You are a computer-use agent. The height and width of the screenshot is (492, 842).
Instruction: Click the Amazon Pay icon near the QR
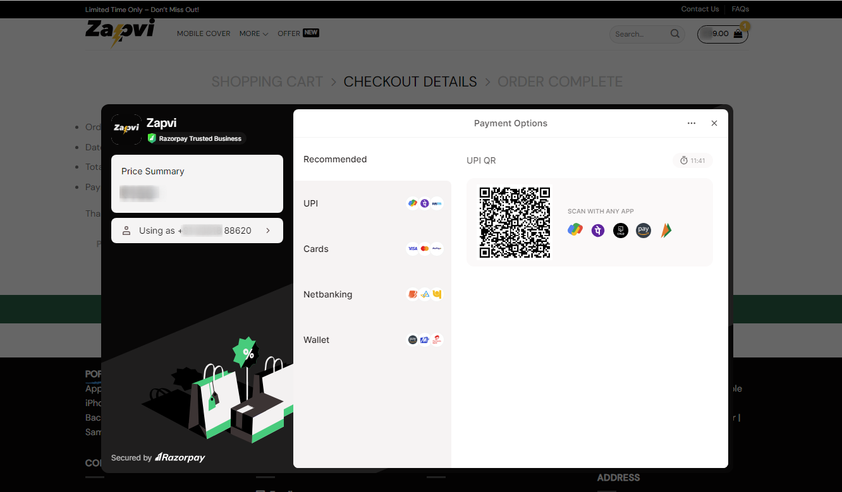643,230
